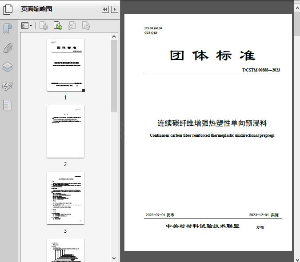Click the English title Continuous carbon fiber reinforced

212,135
